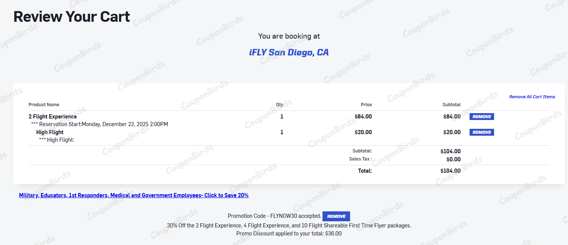Remove the 2 Flight Experience item

481,117
